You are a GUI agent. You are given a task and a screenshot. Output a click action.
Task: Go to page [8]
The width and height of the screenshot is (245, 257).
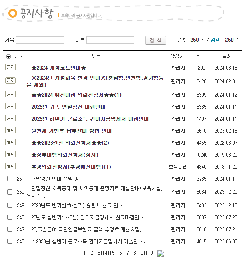pos(135,253)
